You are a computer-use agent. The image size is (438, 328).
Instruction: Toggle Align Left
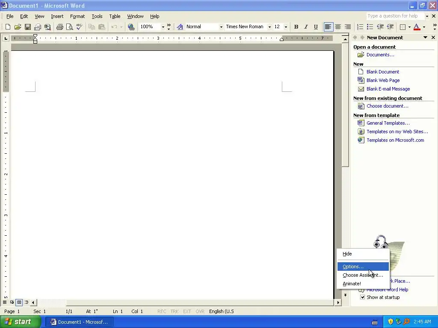(x=328, y=27)
